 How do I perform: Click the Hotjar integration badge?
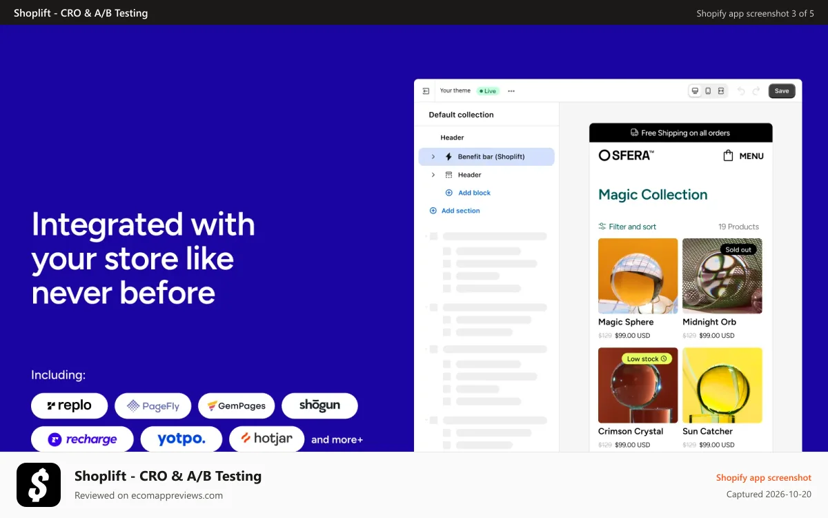point(267,439)
